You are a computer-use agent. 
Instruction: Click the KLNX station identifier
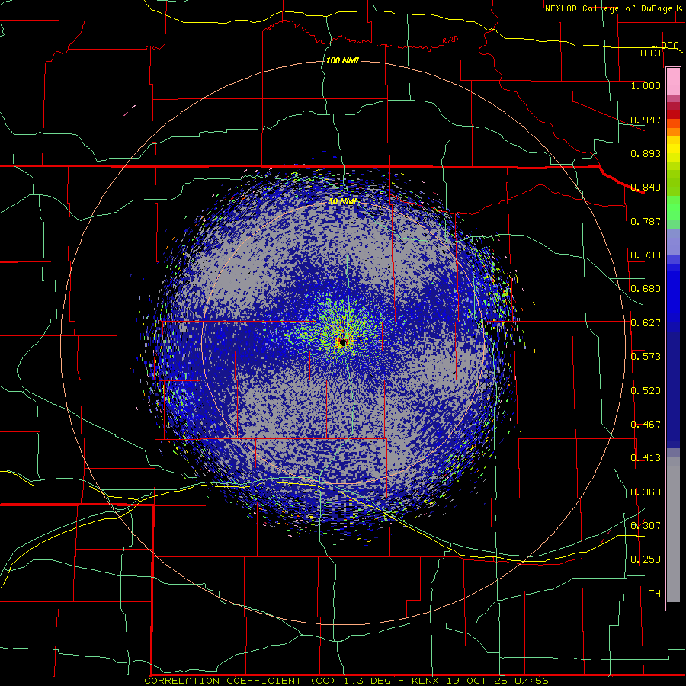tap(425, 681)
